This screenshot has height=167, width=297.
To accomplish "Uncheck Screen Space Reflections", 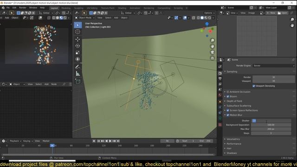I will click(228, 110).
